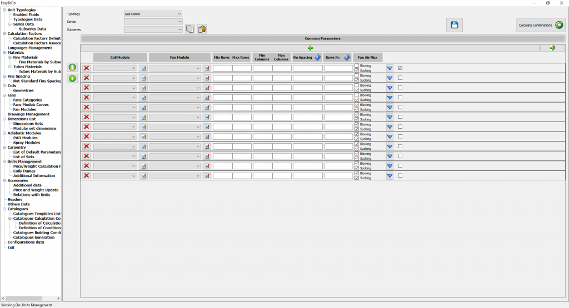Image resolution: width=569 pixels, height=308 pixels.
Task: Toggle the checked selection box ending first row
Action: point(400,68)
